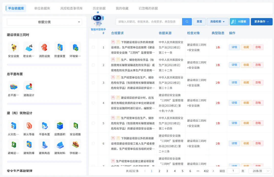This screenshot has height=177, width=274.
Task: Go to page 412
Action: pyautogui.click(x=206, y=171)
